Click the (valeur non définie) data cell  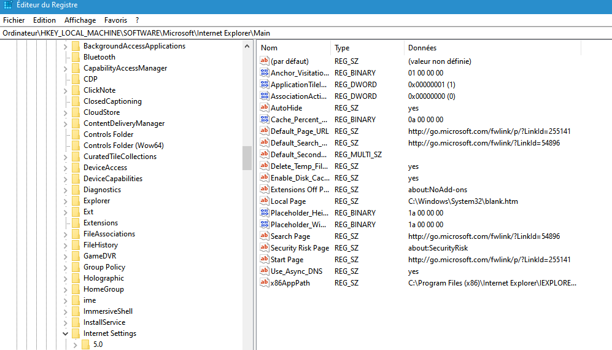pyautogui.click(x=440, y=61)
